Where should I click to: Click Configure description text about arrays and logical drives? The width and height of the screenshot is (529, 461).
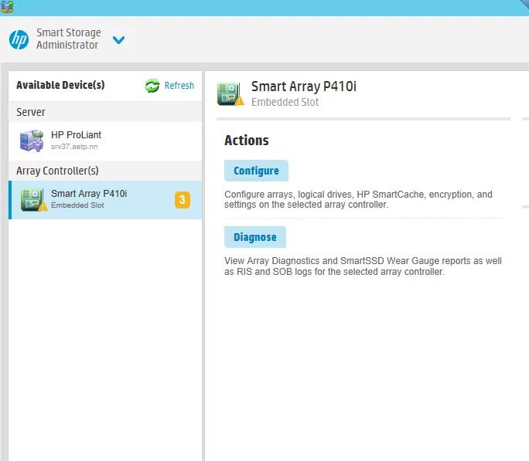(358, 199)
